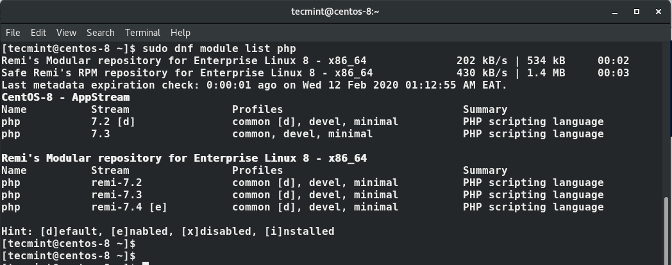Viewport: 672px width, 265px height.
Task: Close the tecmint@centos-8 terminal window
Action: click(x=657, y=12)
